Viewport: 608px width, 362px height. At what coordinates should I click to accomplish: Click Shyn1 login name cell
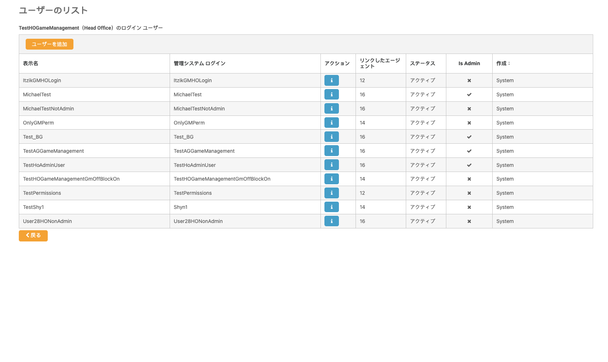pyautogui.click(x=180, y=207)
